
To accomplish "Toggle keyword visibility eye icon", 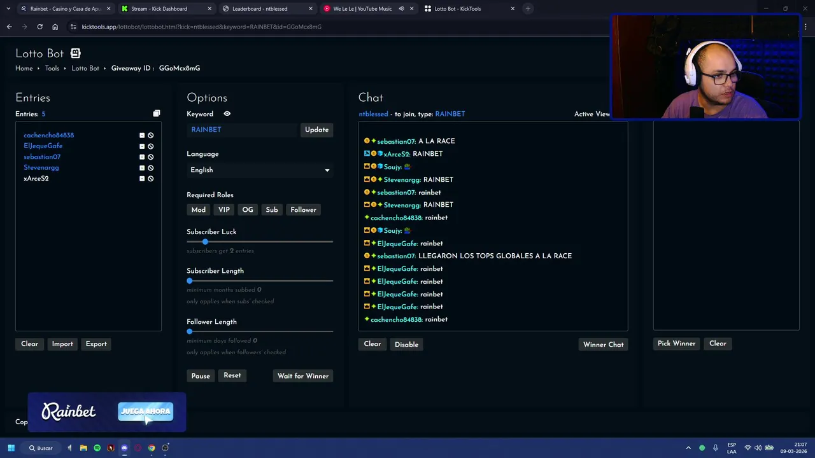I will click(227, 114).
